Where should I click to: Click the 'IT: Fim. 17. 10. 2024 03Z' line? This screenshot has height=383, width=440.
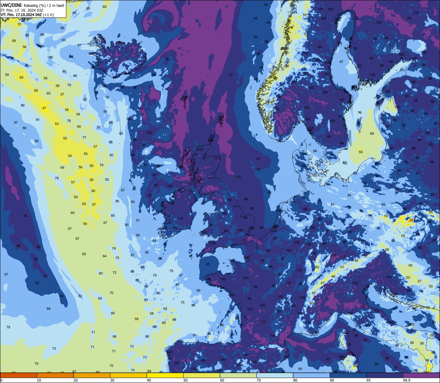pyautogui.click(x=22, y=10)
